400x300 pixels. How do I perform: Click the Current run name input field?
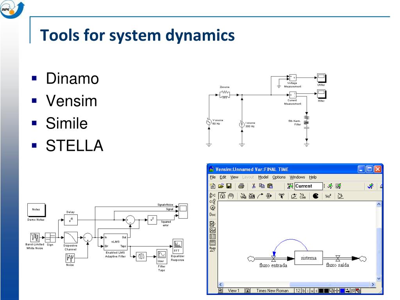[x=309, y=186]
